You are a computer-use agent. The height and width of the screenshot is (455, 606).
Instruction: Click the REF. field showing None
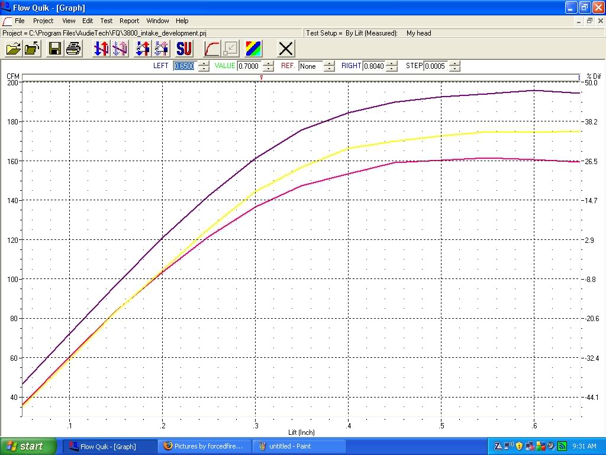[x=311, y=66]
